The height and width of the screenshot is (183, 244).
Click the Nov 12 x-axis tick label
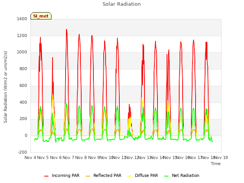(132, 157)
